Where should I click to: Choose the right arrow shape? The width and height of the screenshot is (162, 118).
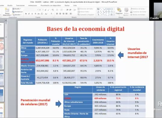(x=106, y=12)
